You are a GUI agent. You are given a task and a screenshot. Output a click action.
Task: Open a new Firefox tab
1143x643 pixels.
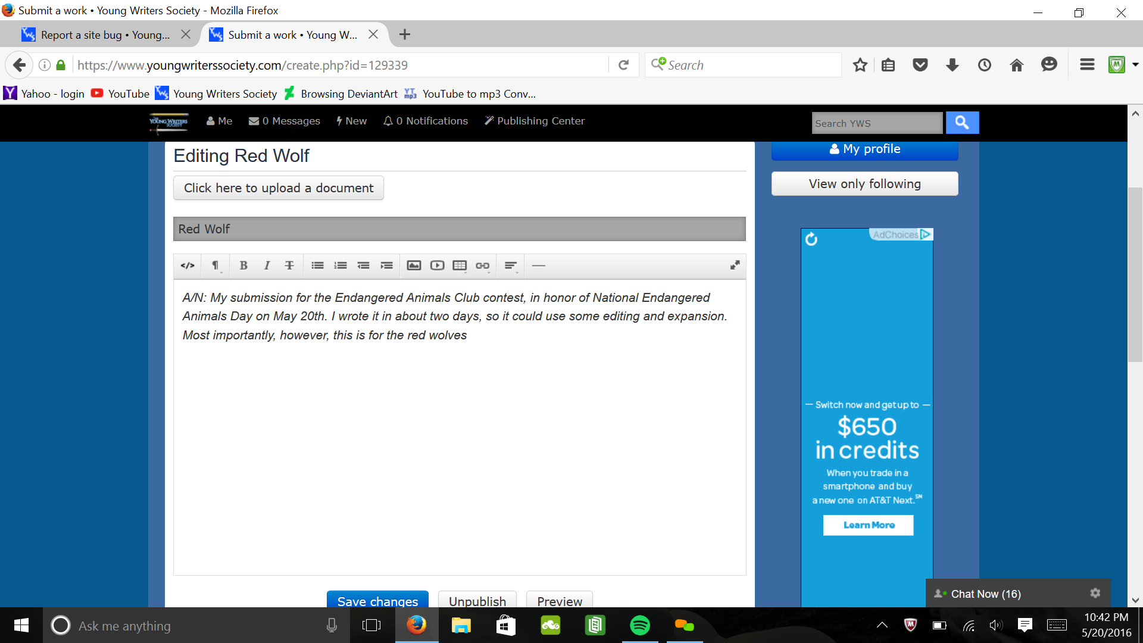(405, 35)
